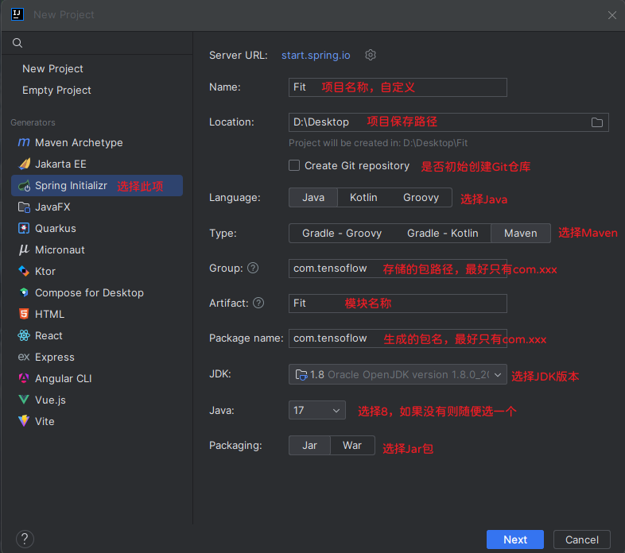Click the Compose for Desktop icon
This screenshot has height=553, width=625.
(24, 292)
